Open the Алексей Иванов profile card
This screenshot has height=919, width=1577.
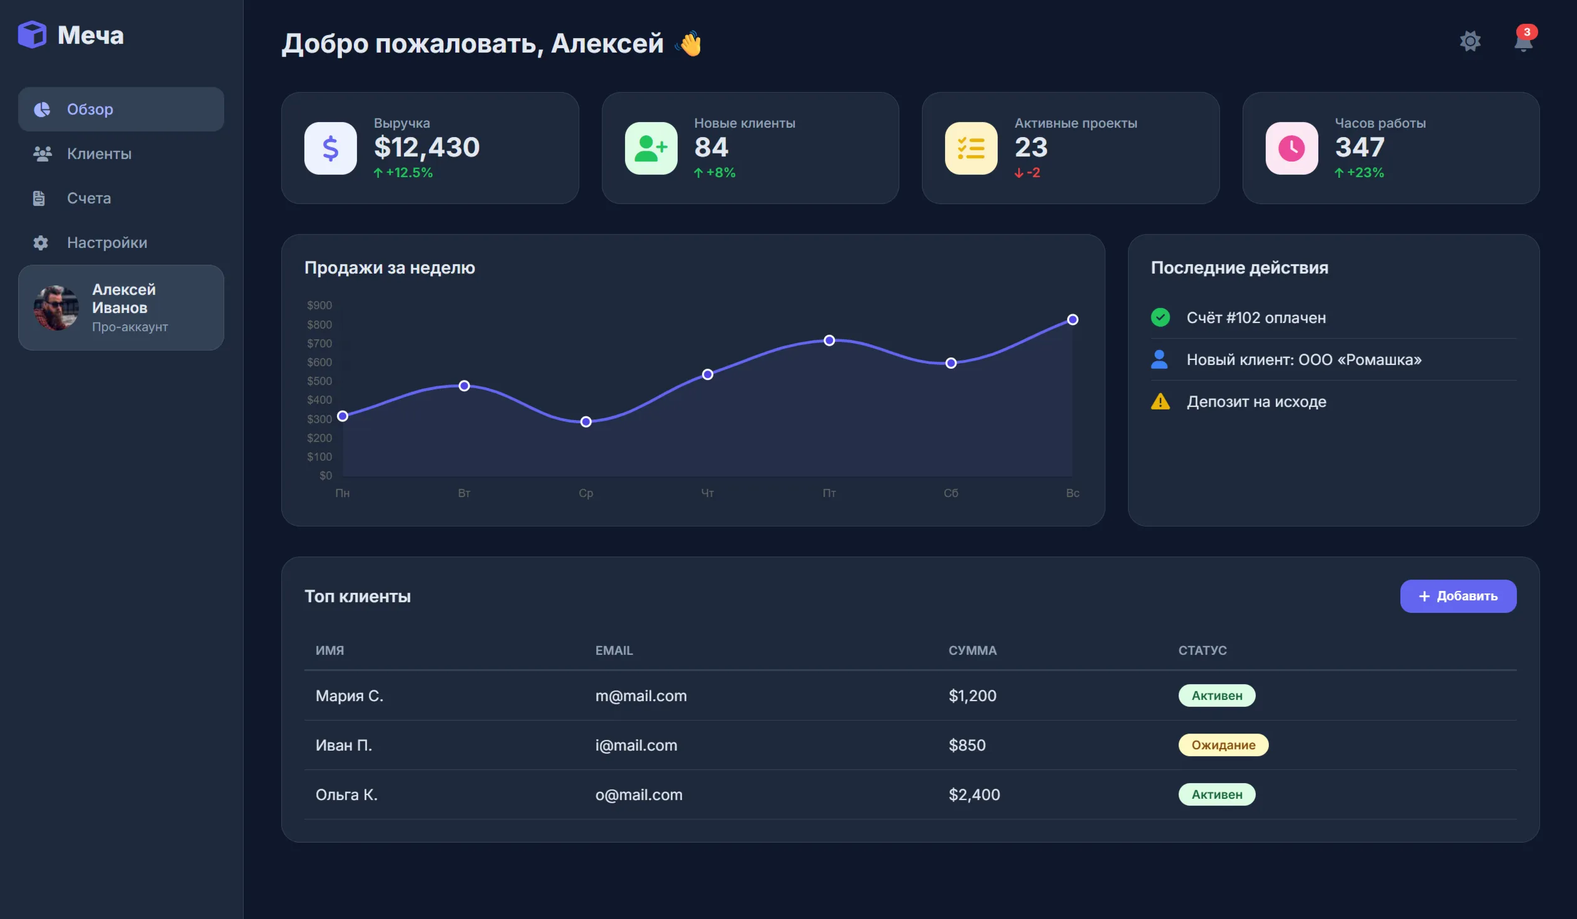pyautogui.click(x=121, y=307)
